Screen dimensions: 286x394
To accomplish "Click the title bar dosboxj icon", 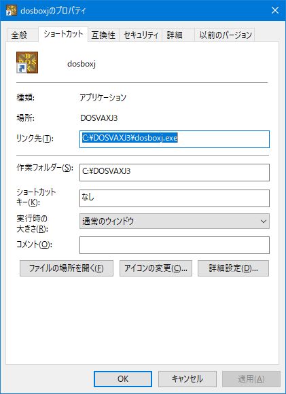I will (12, 11).
